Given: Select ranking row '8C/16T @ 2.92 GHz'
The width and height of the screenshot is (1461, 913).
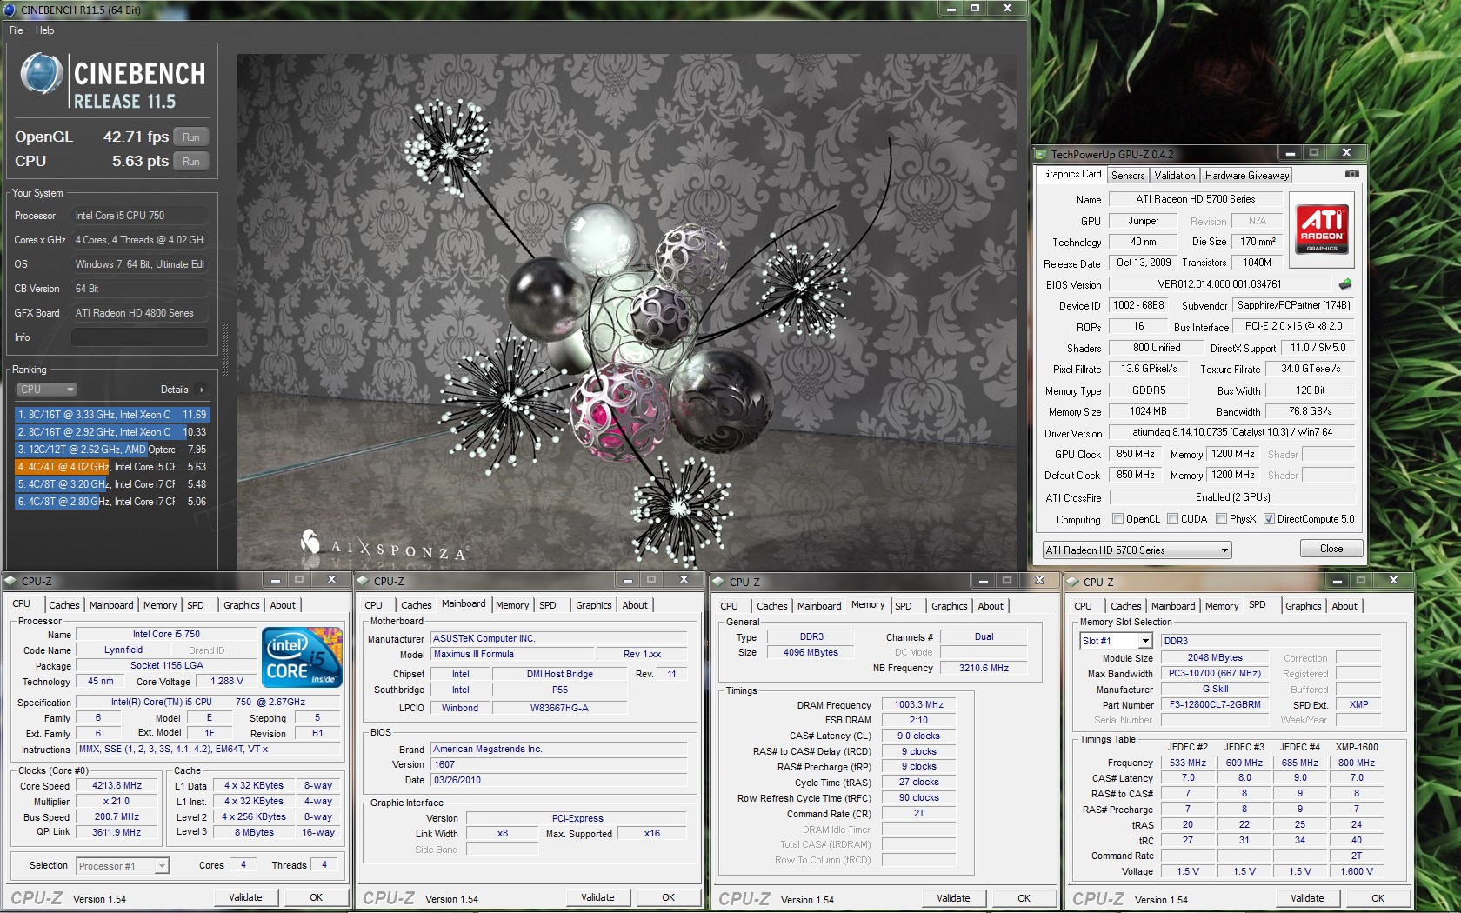Looking at the screenshot, I should click(112, 432).
